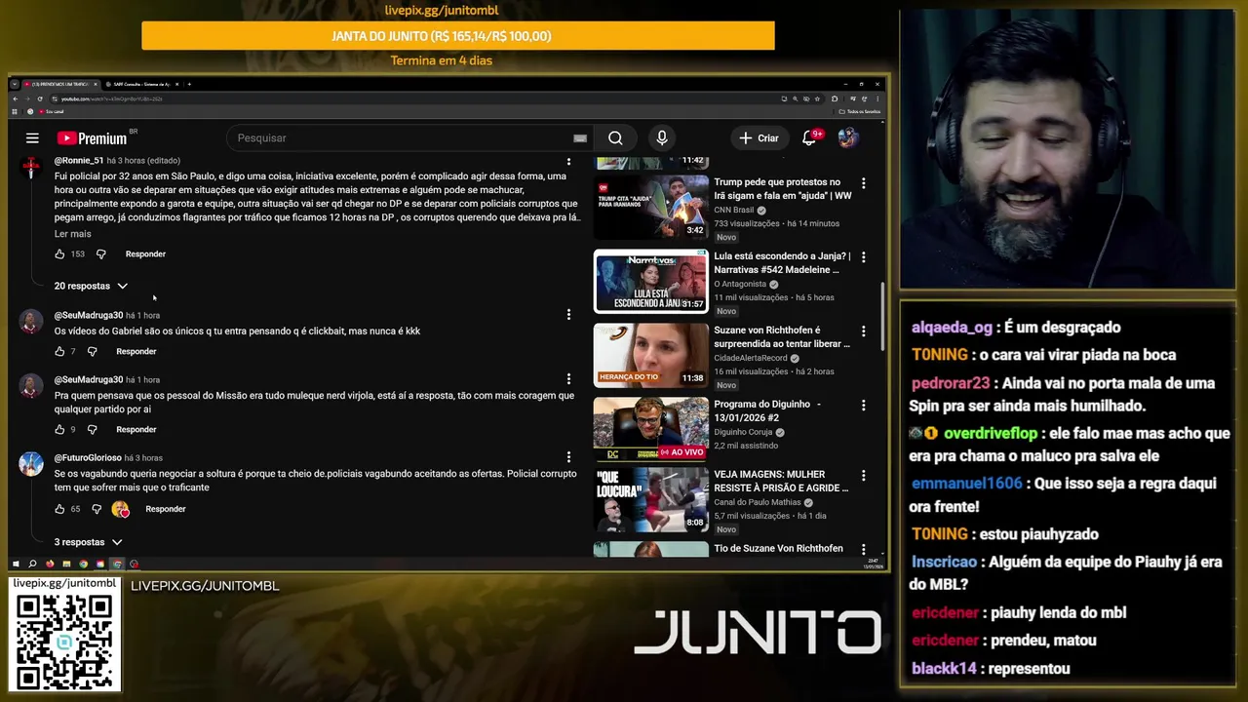Click the creator heart badge on FuturoGlorioso comment
1248x702 pixels.
tap(121, 509)
